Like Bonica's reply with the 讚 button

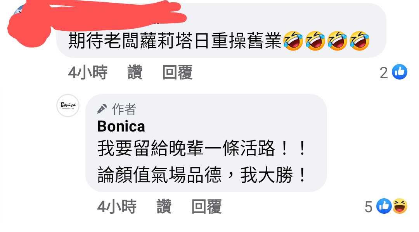[x=164, y=206]
